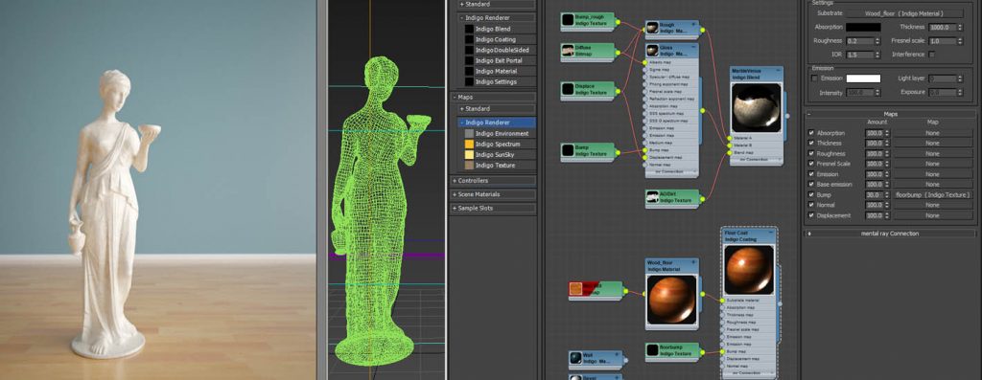The height and width of the screenshot is (380, 982).
Task: Select the Indigo Spectrum map icon
Action: (468, 145)
